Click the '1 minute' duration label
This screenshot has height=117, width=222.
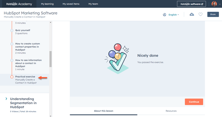pyautogui.click(x=20, y=70)
